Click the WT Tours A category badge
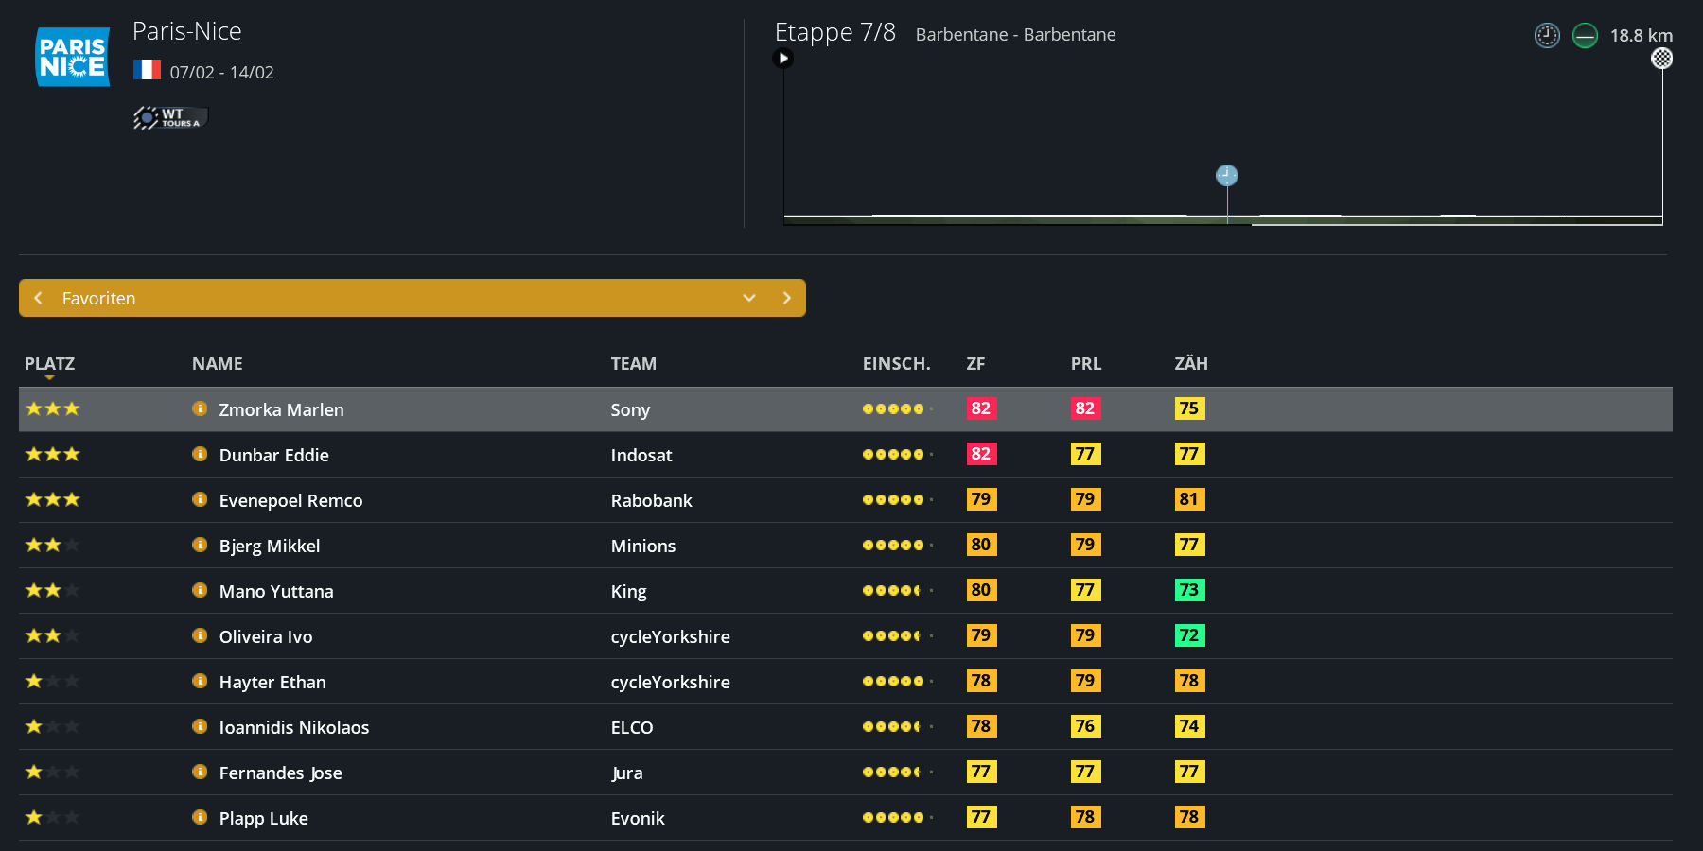This screenshot has width=1703, height=851. (x=170, y=118)
